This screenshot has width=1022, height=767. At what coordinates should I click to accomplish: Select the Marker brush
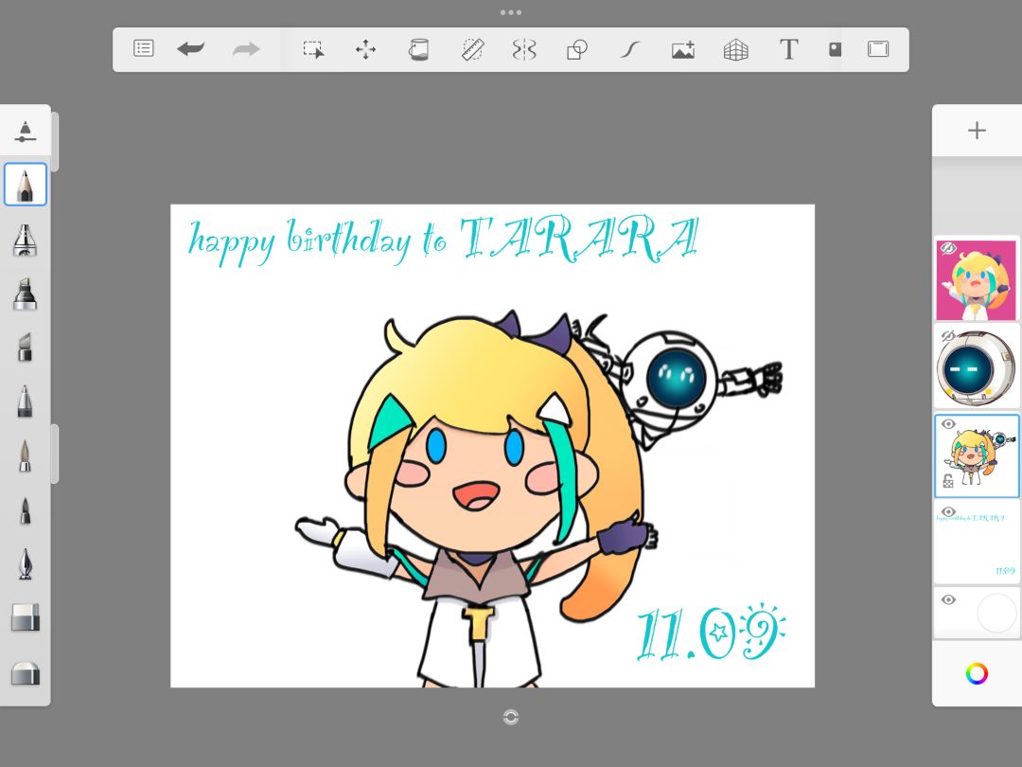pos(25,294)
